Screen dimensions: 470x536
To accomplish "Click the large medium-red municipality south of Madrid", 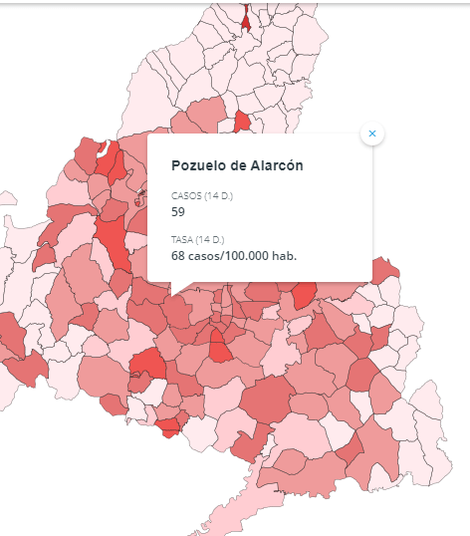I will point(268,399).
